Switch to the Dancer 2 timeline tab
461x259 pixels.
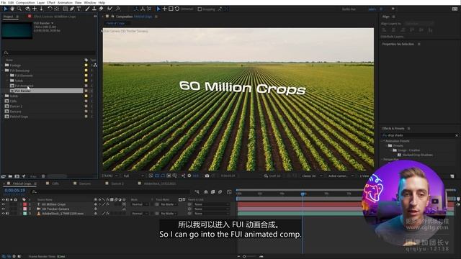click(117, 183)
